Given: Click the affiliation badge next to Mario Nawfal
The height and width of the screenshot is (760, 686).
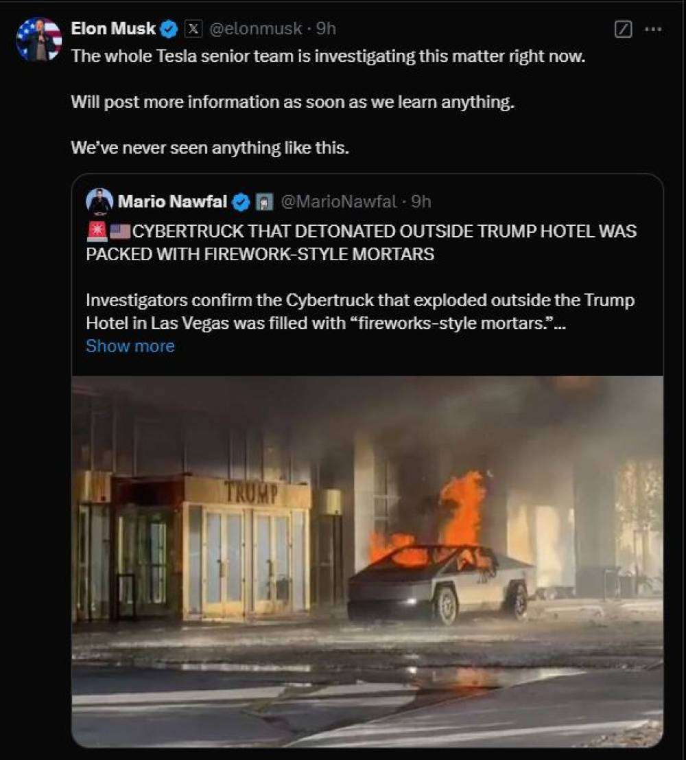Looking at the screenshot, I should coord(264,202).
